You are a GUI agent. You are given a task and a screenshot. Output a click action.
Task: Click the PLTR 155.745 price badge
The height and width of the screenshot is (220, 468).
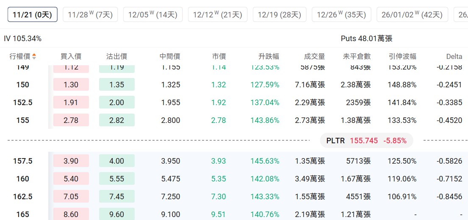tap(366, 141)
